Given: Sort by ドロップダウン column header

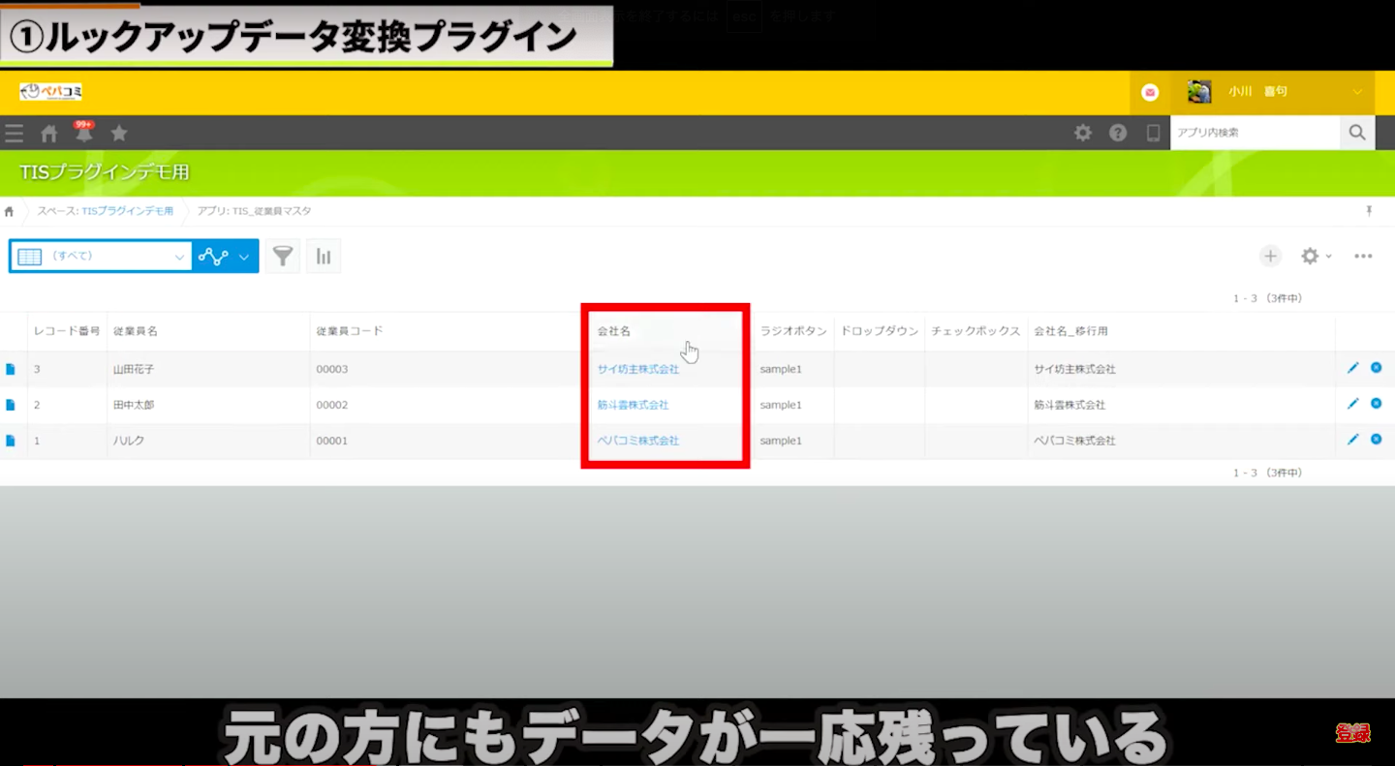Looking at the screenshot, I should click(880, 331).
